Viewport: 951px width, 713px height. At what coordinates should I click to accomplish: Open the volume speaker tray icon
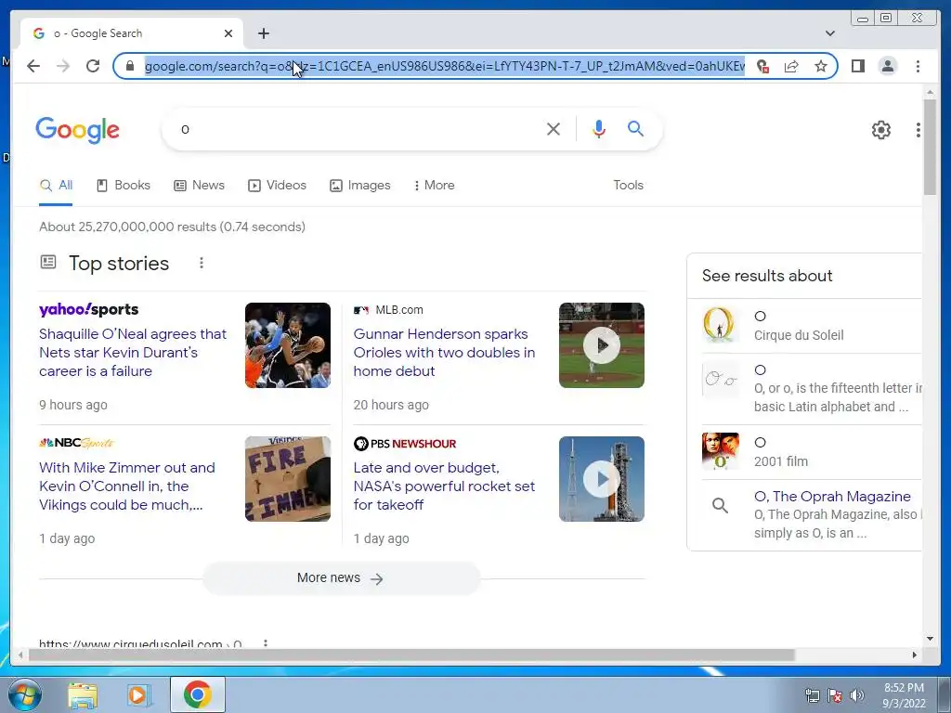tap(857, 695)
